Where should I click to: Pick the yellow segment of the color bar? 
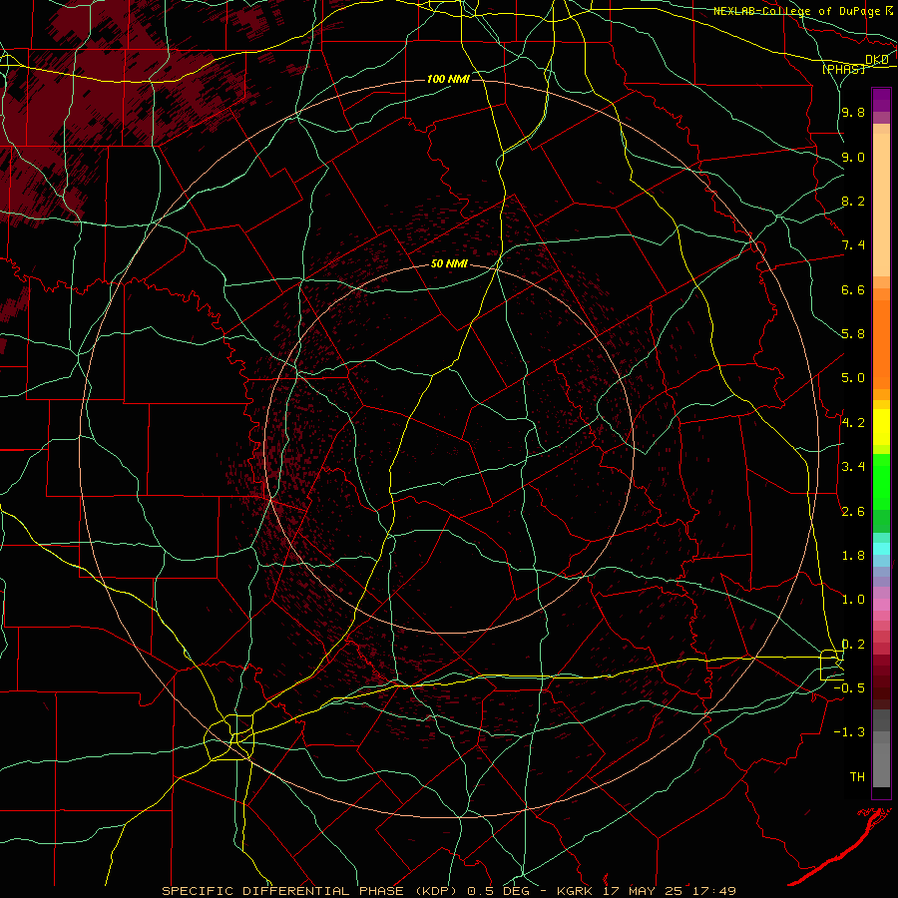coord(881,427)
